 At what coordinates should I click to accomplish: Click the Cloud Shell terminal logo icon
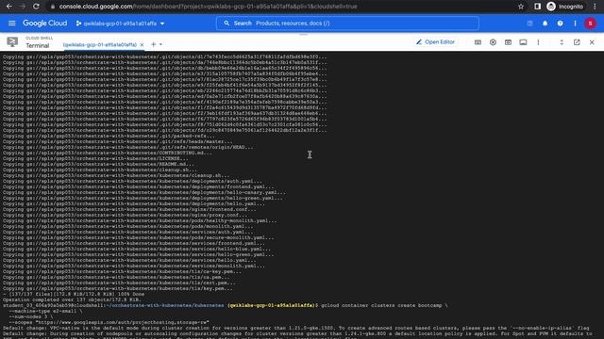pos(12,41)
